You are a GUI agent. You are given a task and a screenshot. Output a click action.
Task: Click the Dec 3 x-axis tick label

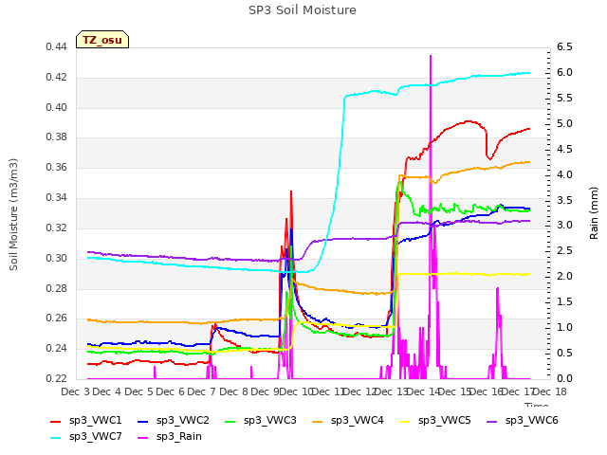pyautogui.click(x=76, y=391)
